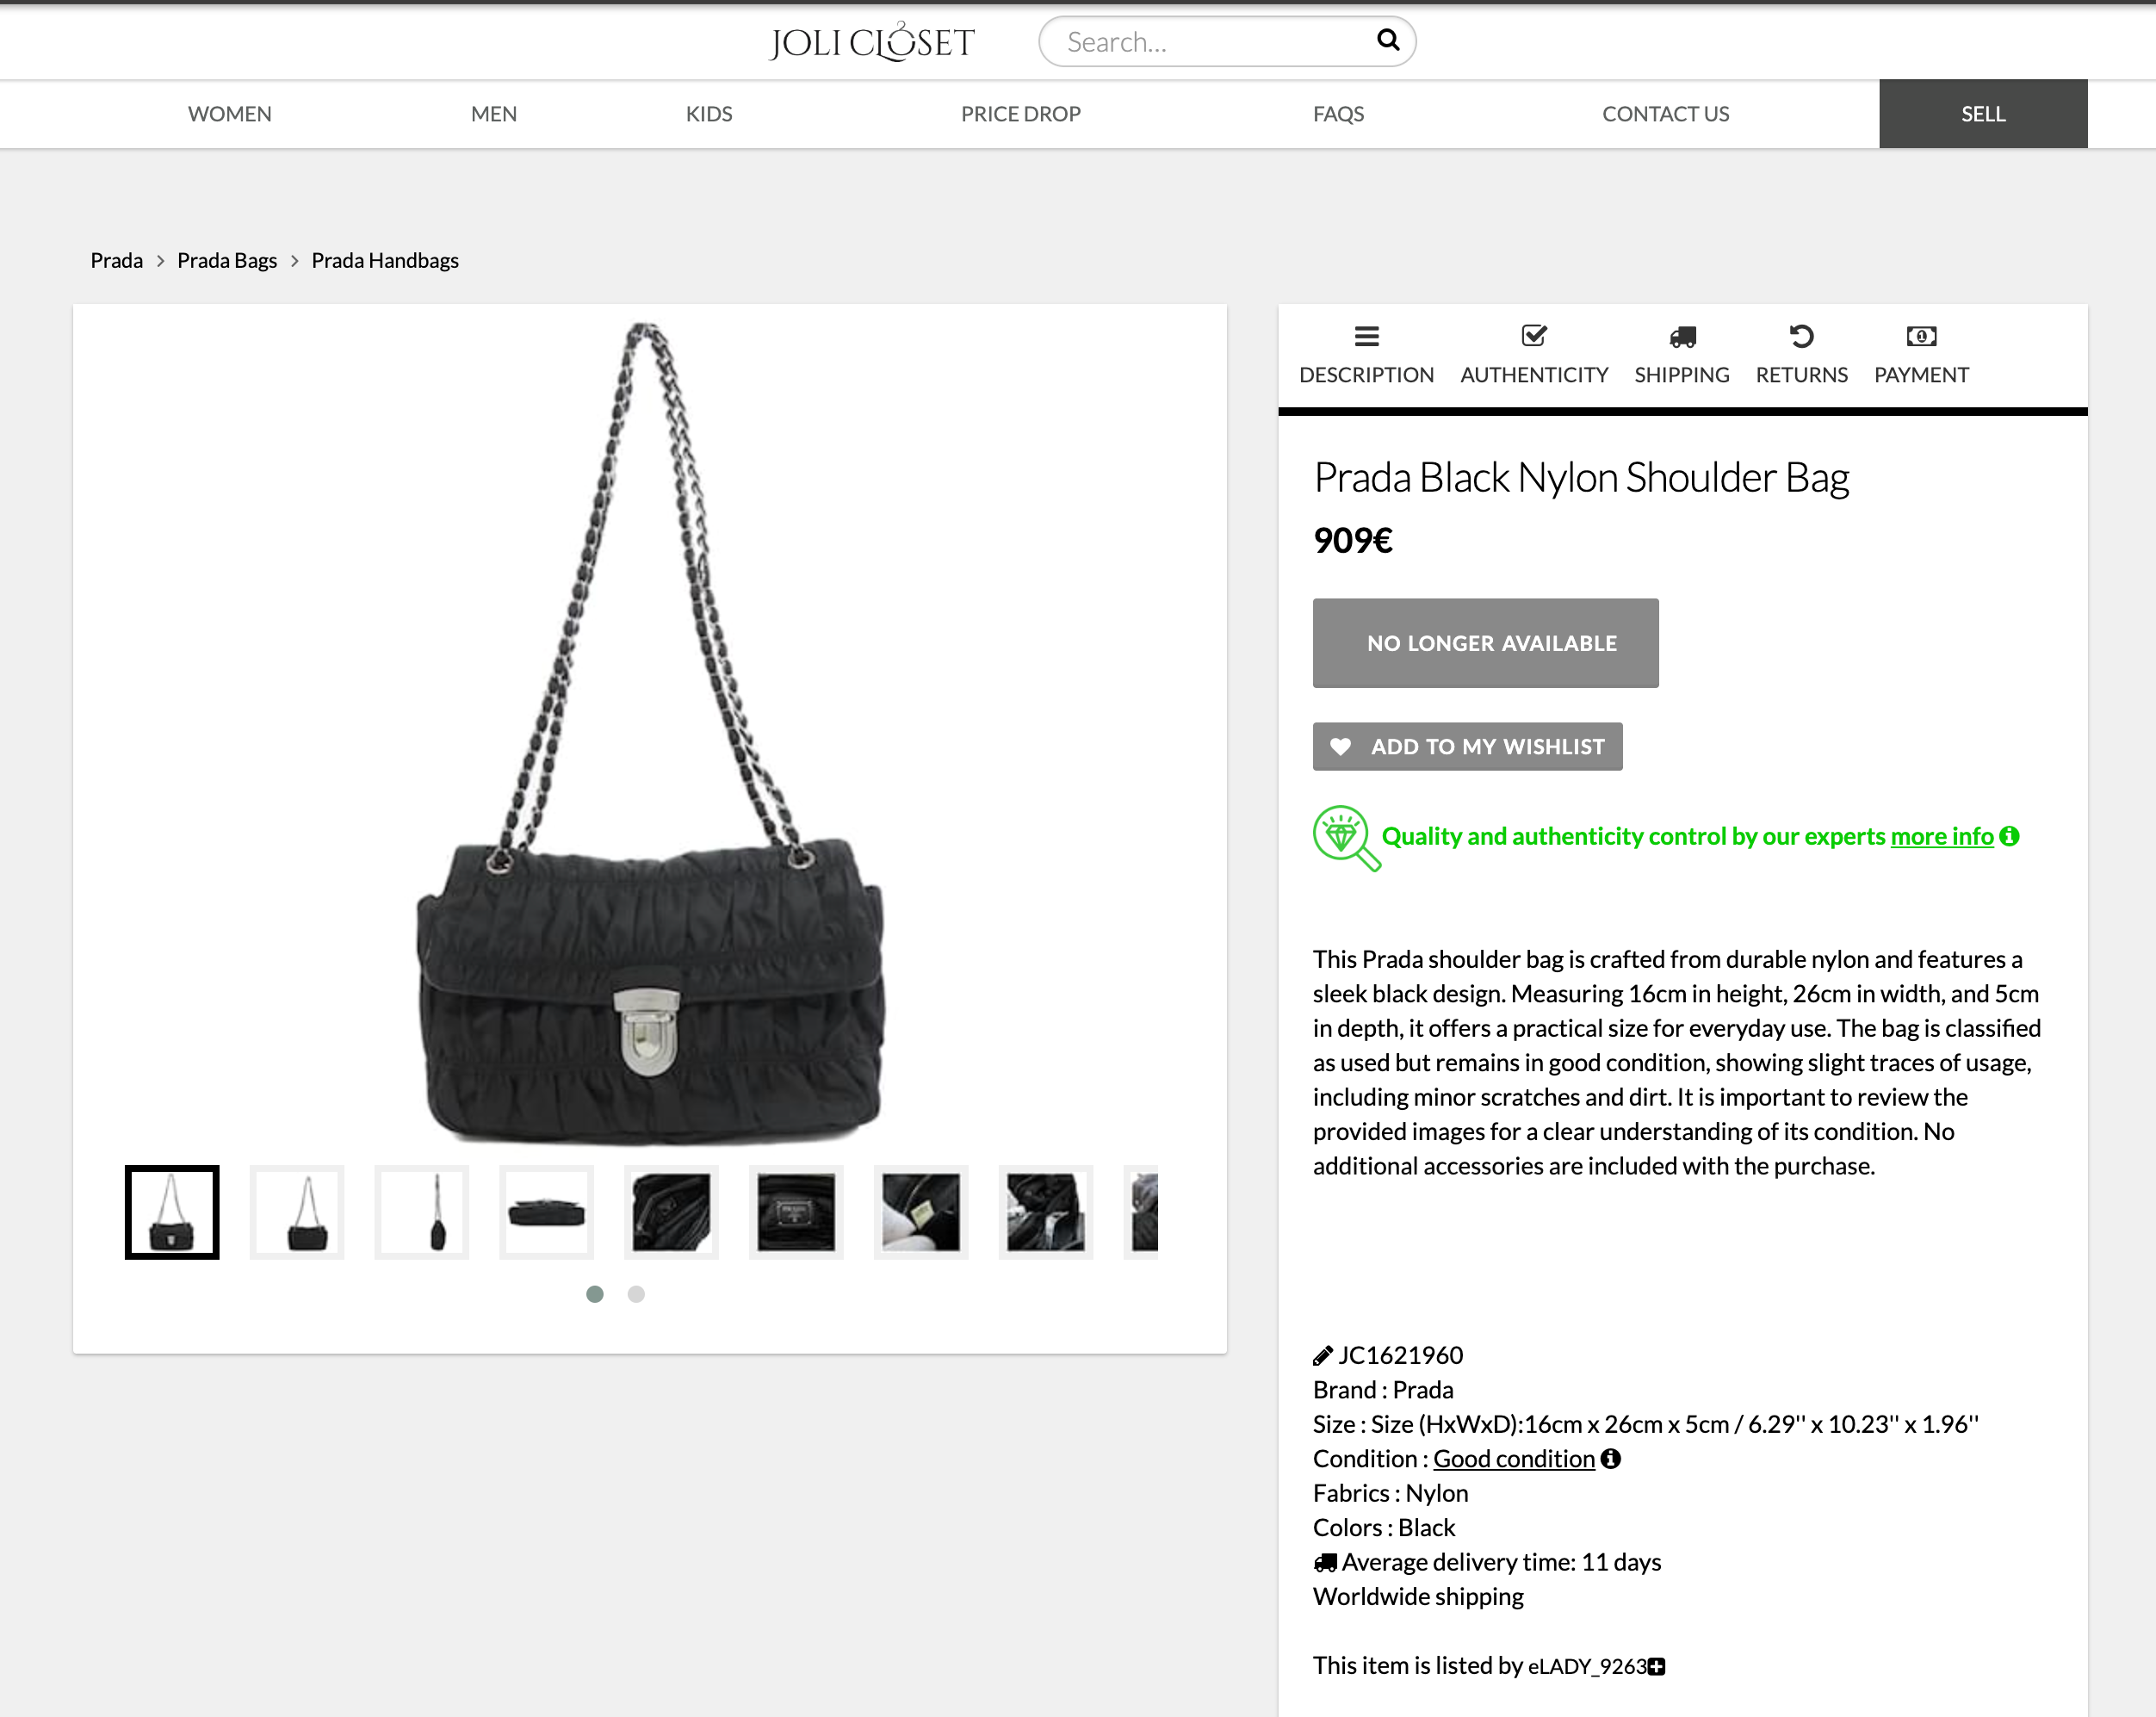Open the PRICE DROP menu item
The image size is (2156, 1717).
click(1020, 114)
